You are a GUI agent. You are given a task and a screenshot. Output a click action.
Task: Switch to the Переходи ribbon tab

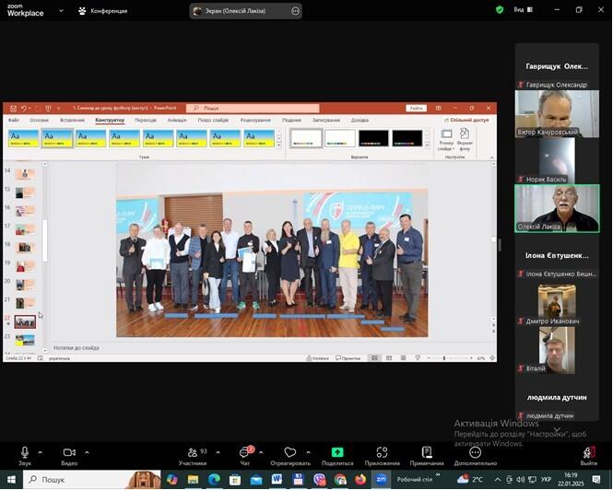point(146,120)
